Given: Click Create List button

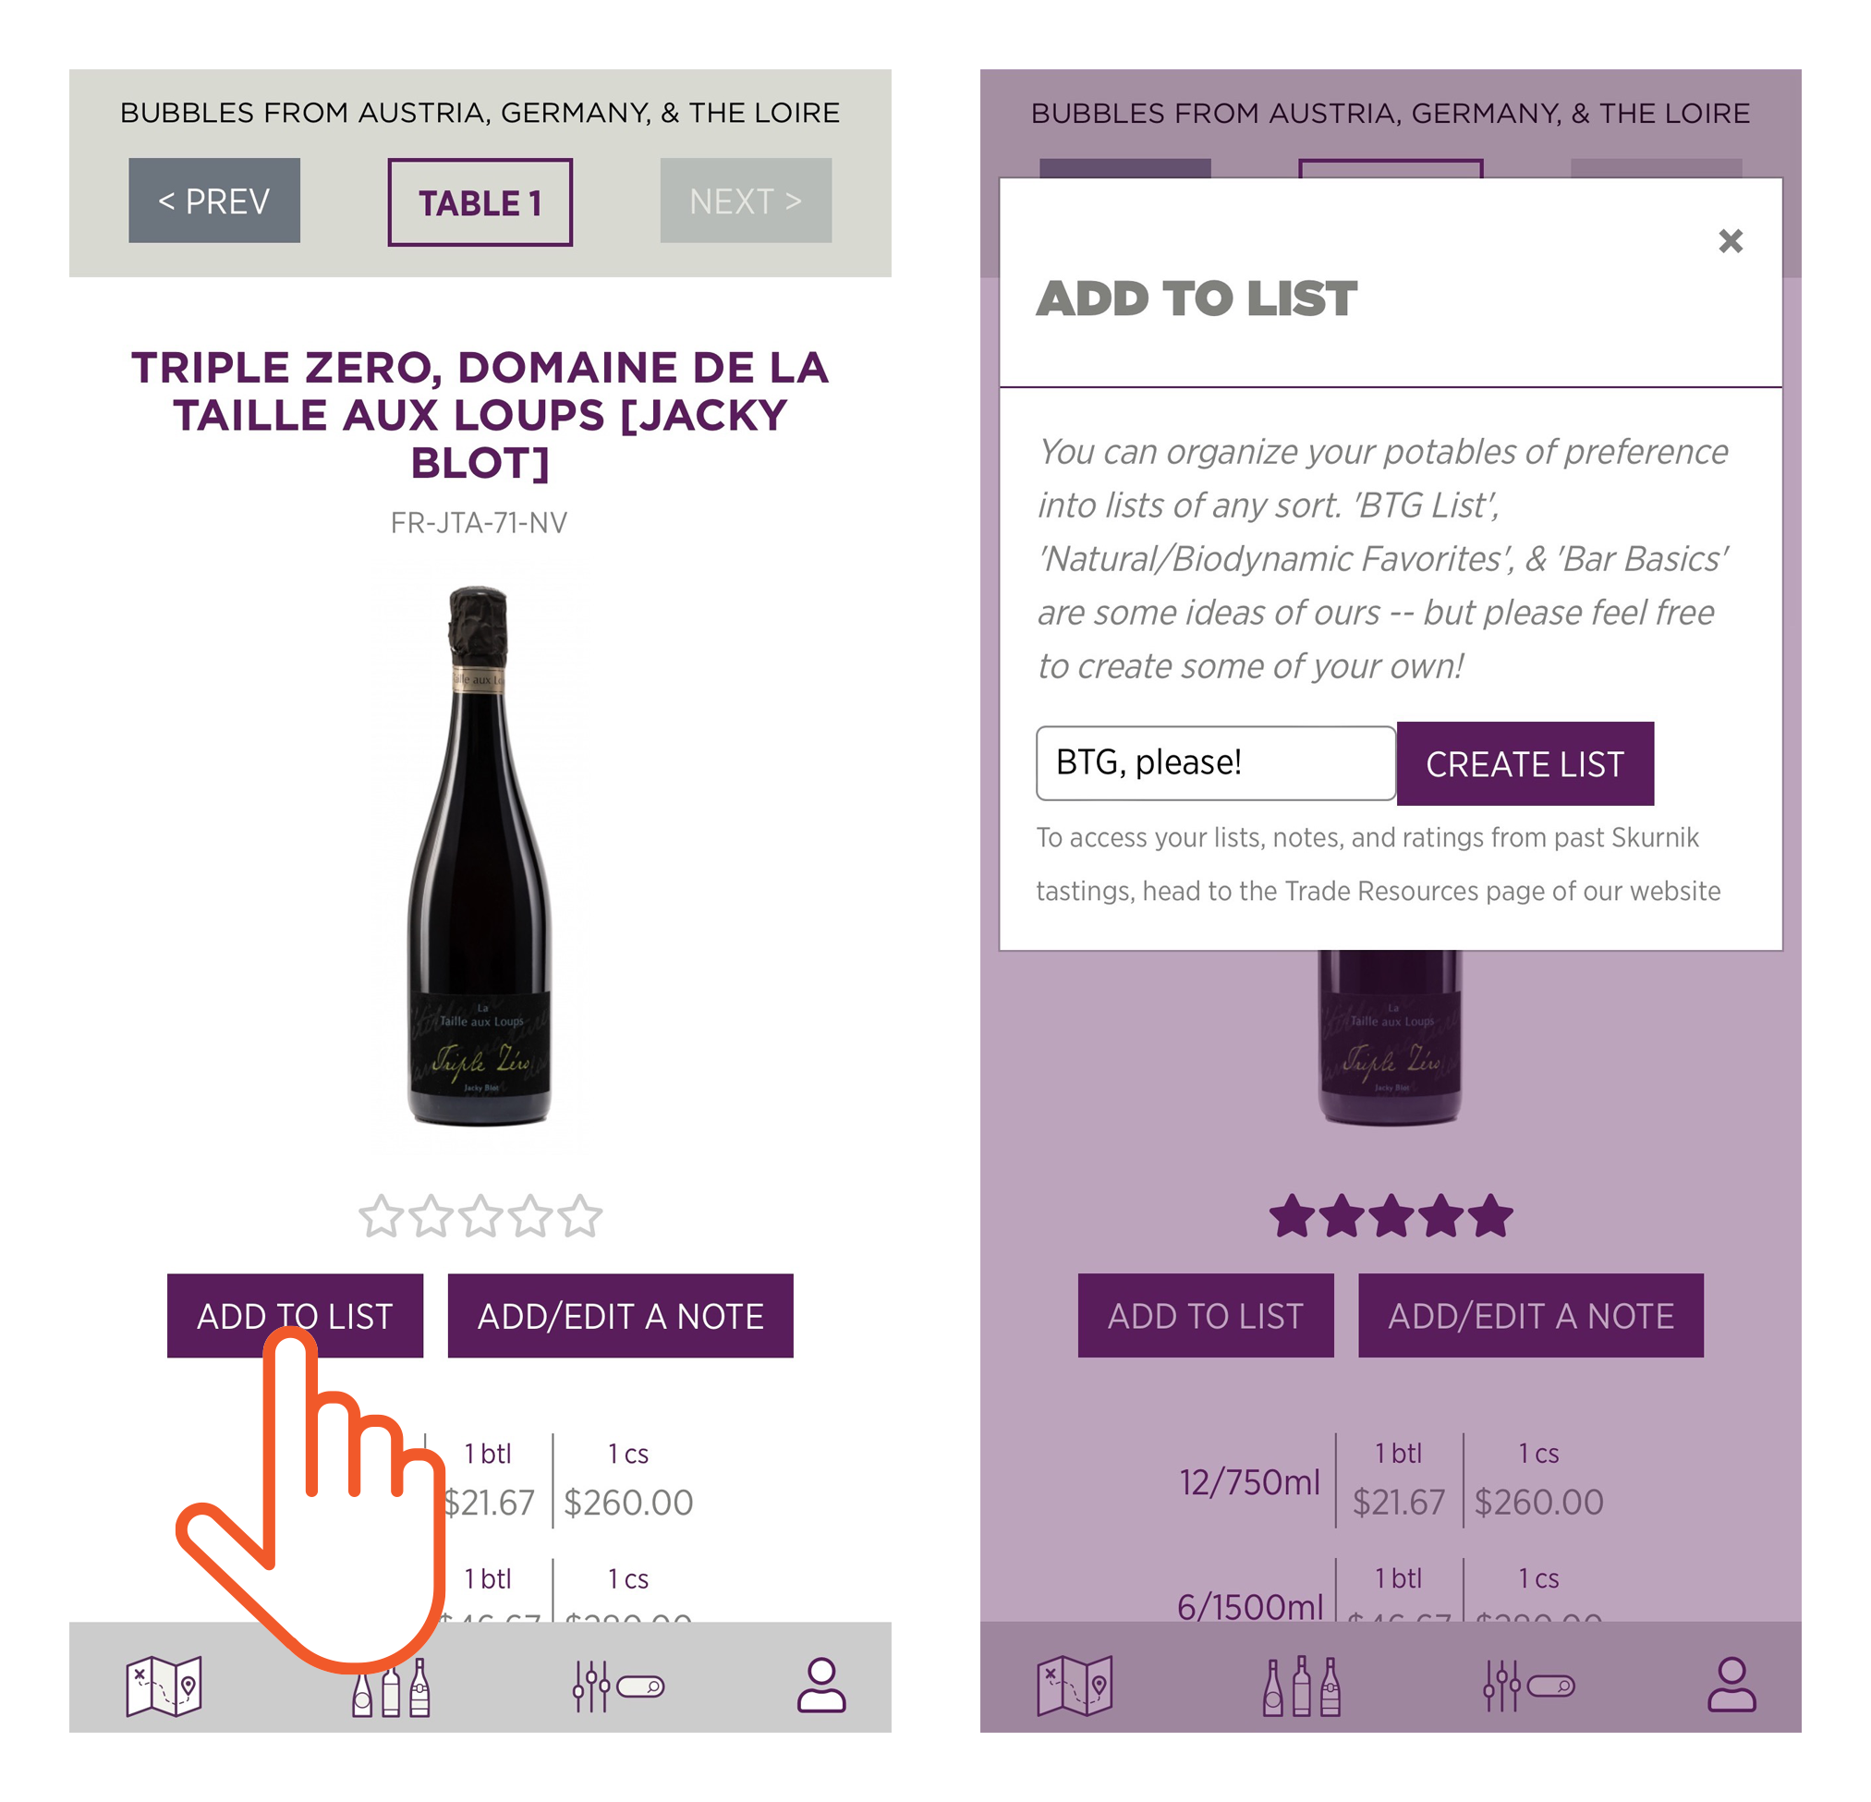Looking at the screenshot, I should tap(1525, 764).
